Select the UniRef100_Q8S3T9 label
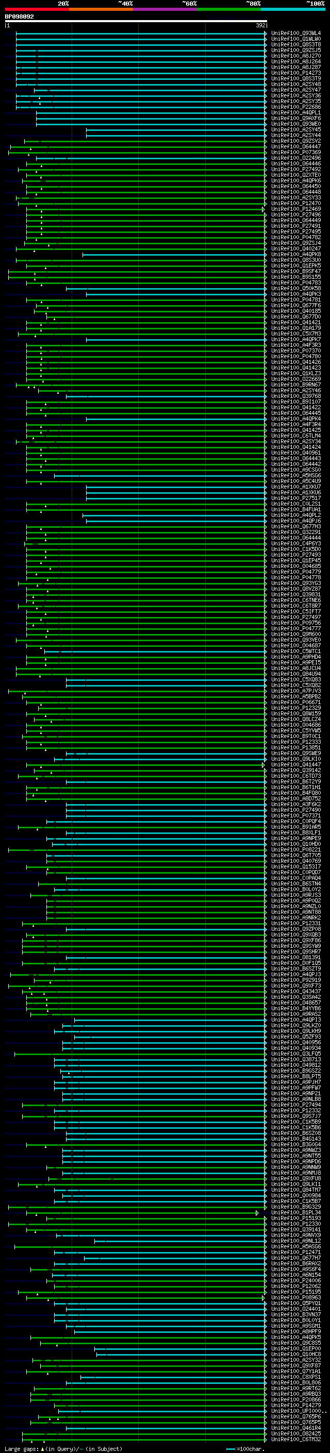Screen dimensions: 330x1453 coord(296,78)
